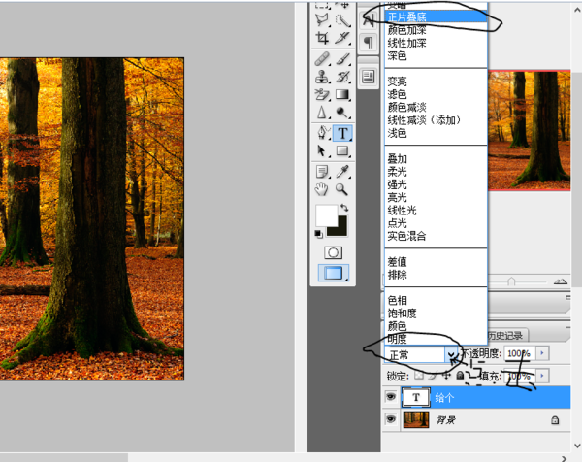This screenshot has height=462, width=582.
Task: Select the Dodge tool
Action: pos(342,113)
